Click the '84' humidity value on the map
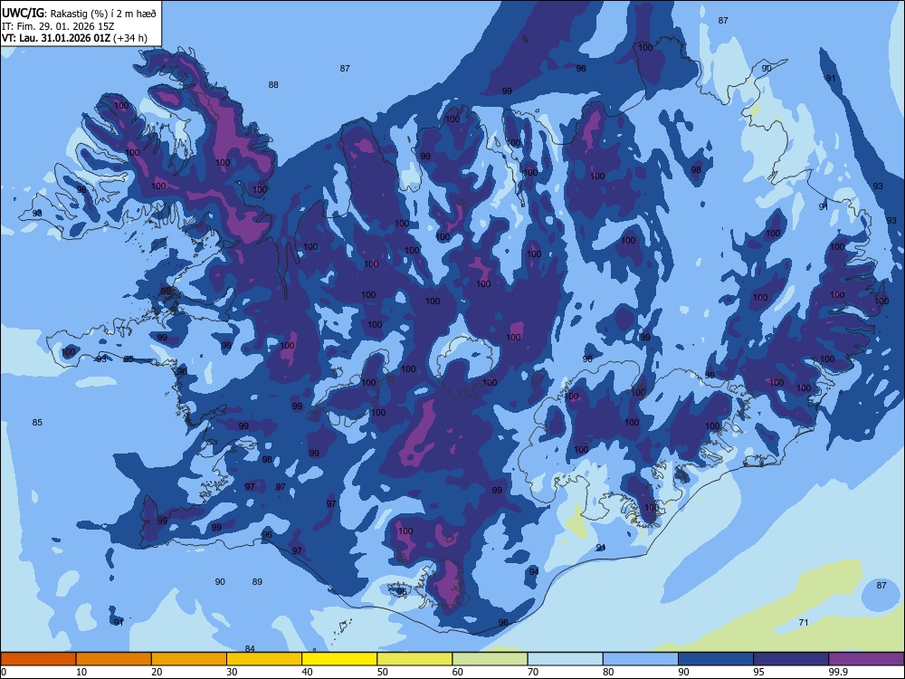 (x=250, y=649)
